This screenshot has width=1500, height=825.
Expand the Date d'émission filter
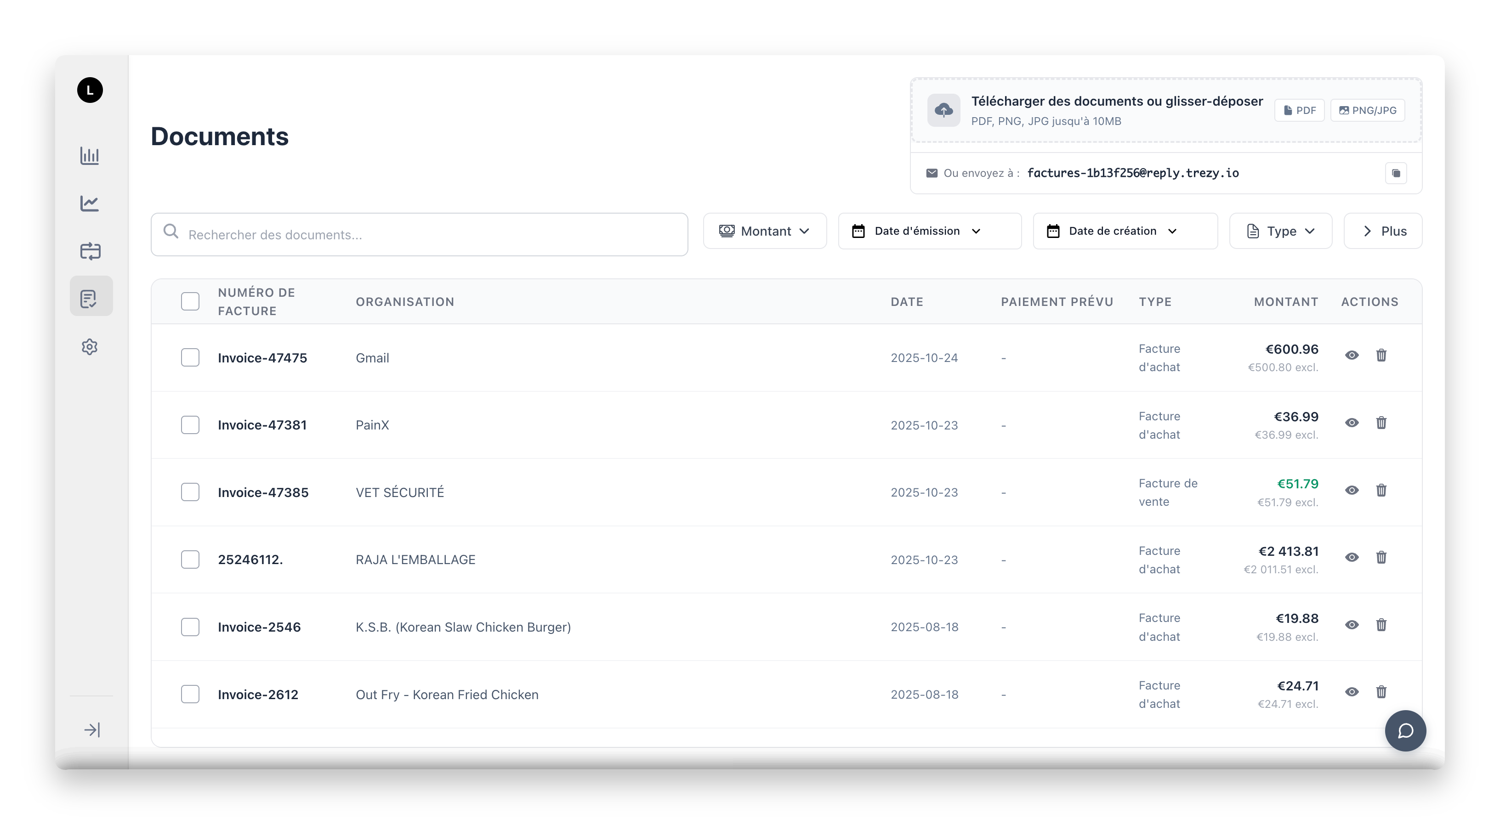pyautogui.click(x=929, y=231)
